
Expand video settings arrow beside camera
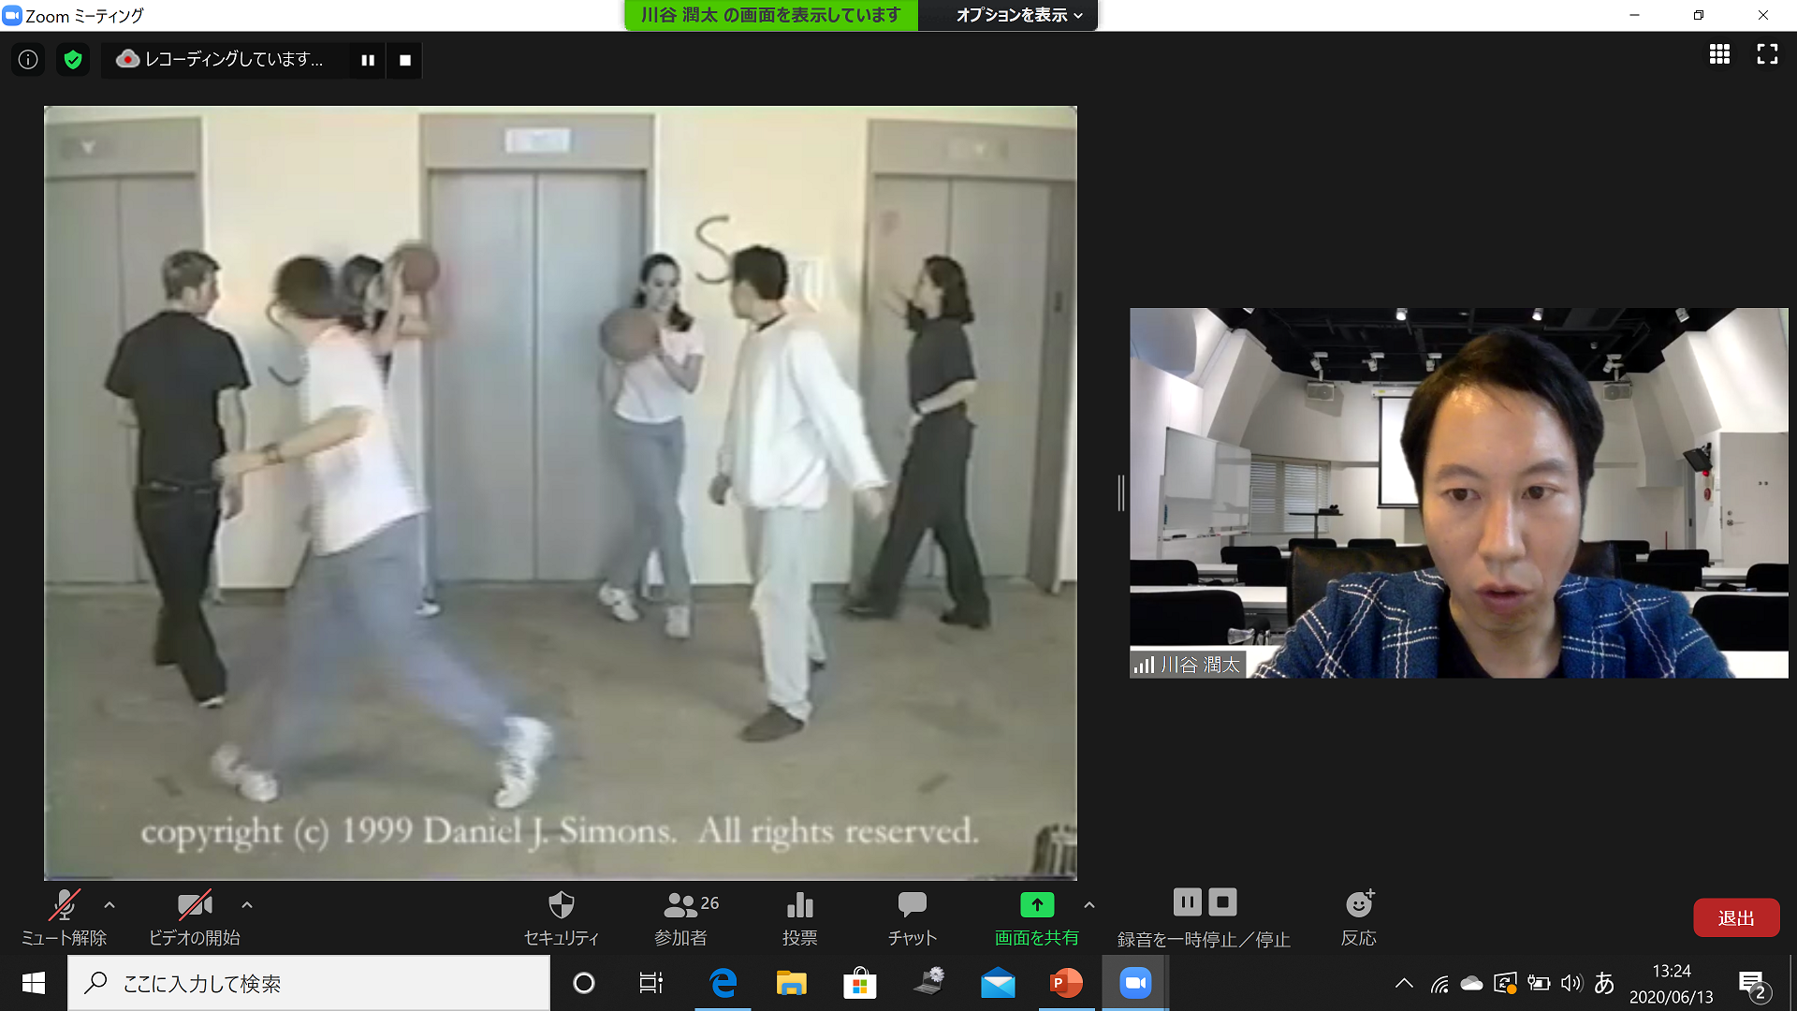click(247, 905)
